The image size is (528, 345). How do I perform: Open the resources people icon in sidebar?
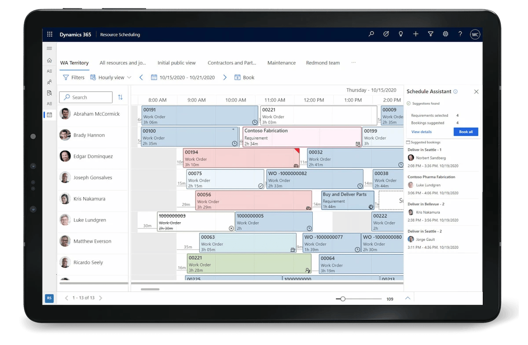coord(49,82)
